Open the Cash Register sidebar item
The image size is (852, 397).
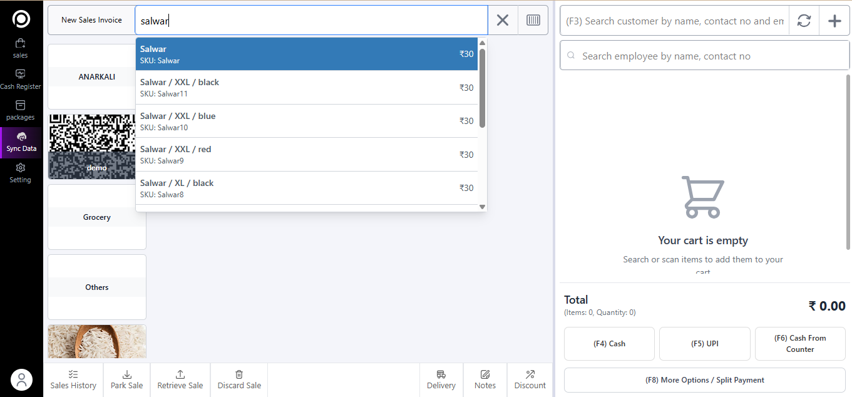click(x=20, y=80)
